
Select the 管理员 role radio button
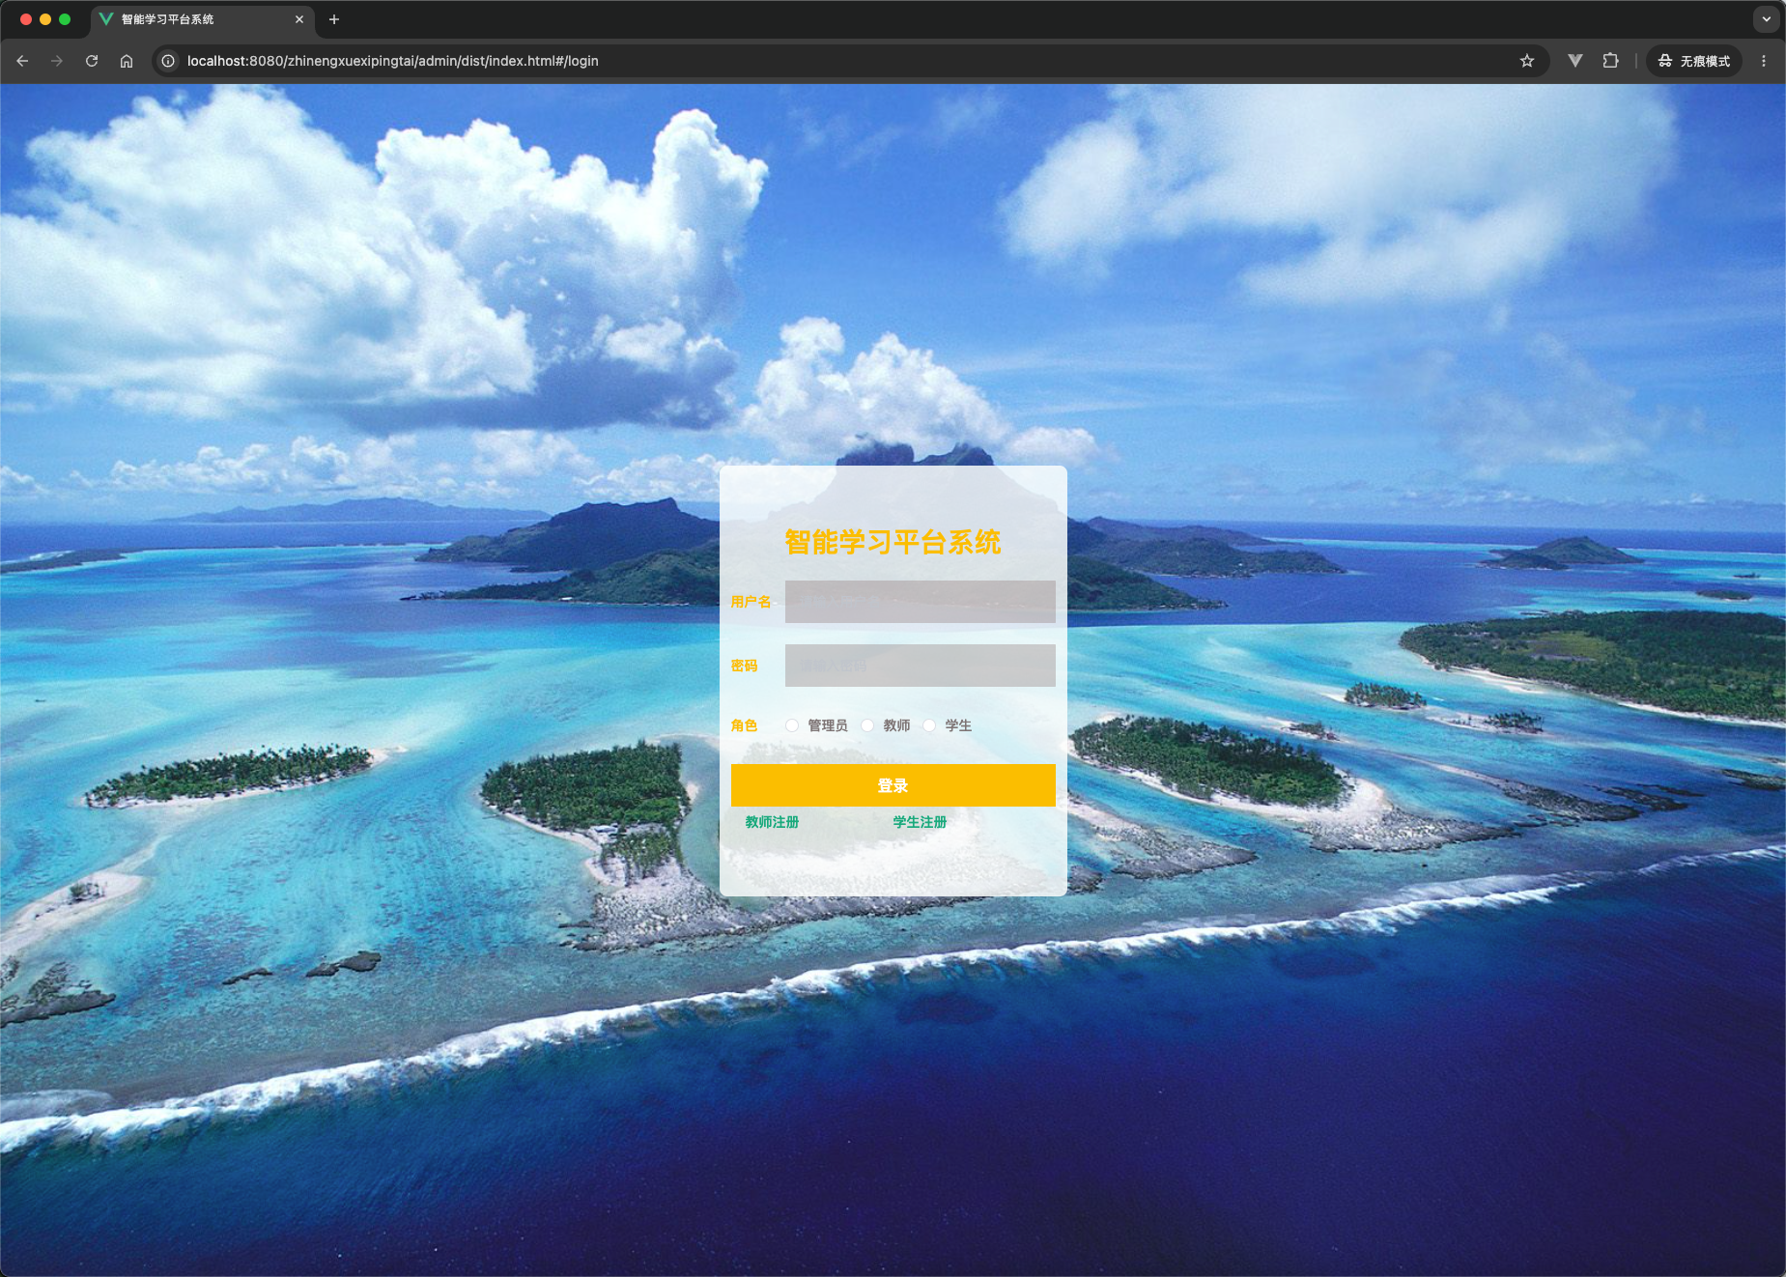(792, 725)
